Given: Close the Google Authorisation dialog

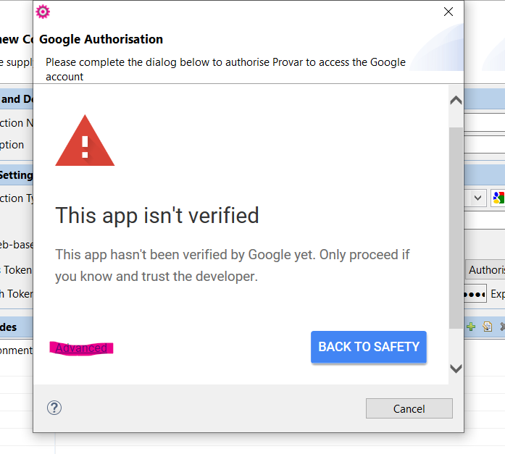Looking at the screenshot, I should 448,12.
